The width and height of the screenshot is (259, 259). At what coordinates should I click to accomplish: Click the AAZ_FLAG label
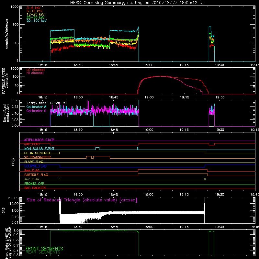[x=32, y=179]
